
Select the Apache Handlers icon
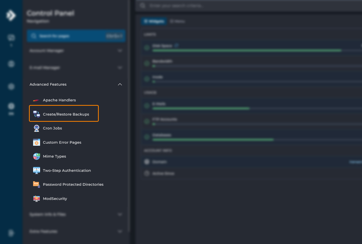coord(36,100)
